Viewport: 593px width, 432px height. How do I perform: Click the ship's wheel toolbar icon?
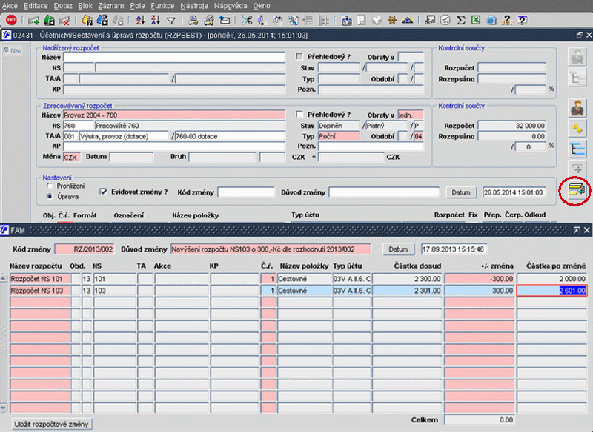(392, 20)
